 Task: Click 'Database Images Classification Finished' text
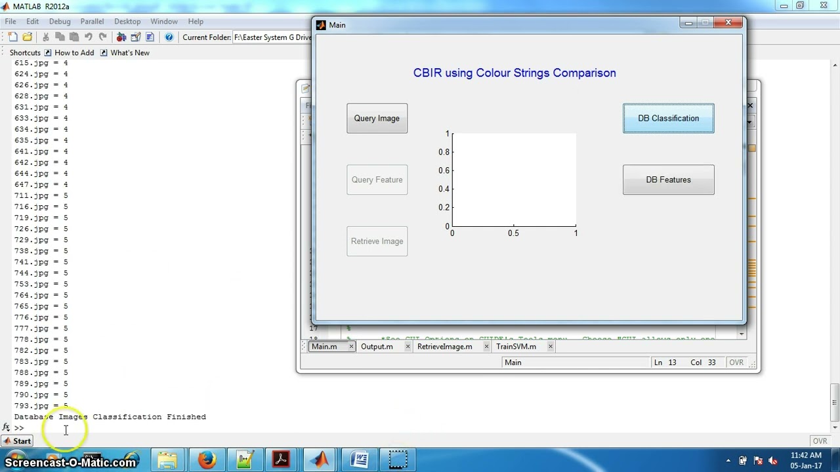pyautogui.click(x=110, y=417)
